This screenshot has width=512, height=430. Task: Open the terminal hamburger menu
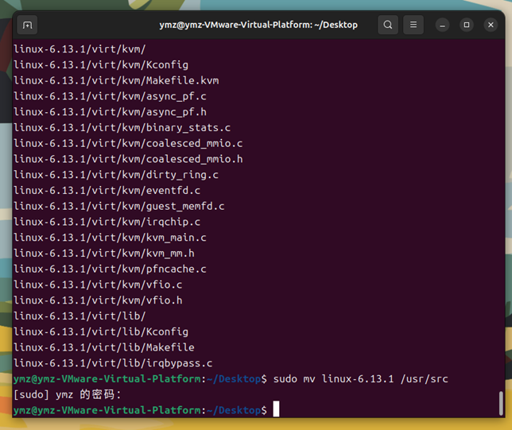tap(413, 25)
